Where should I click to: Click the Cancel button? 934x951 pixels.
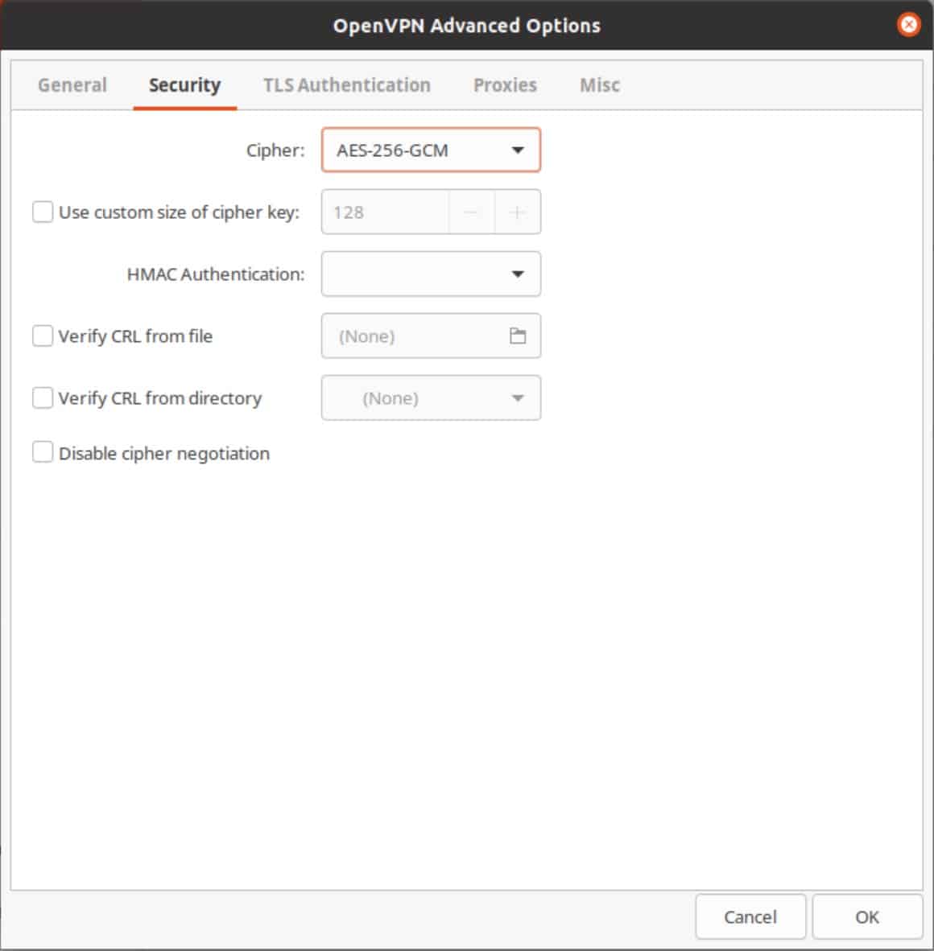tap(750, 916)
